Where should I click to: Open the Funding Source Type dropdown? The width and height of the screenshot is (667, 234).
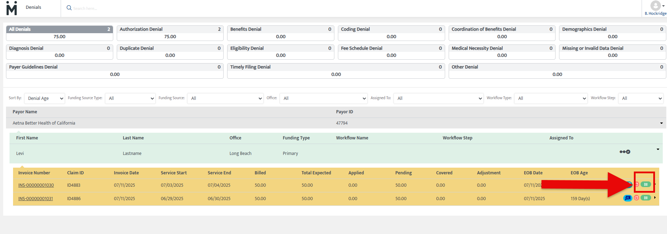click(x=130, y=98)
